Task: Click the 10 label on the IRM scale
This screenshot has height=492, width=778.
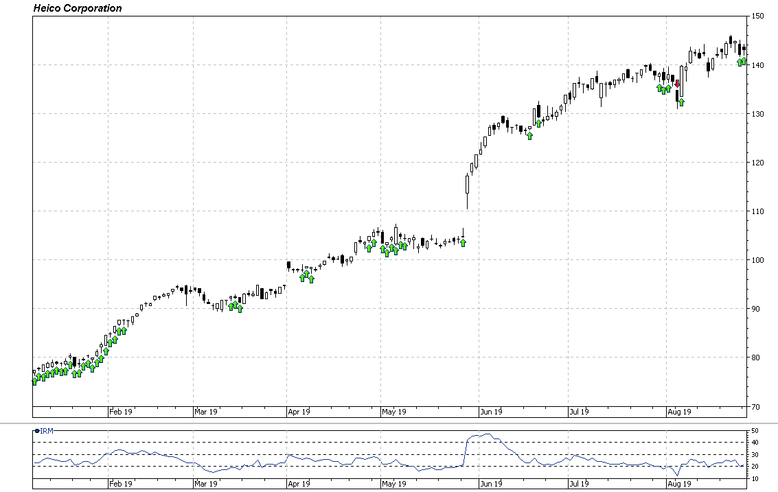Action: 755,478
